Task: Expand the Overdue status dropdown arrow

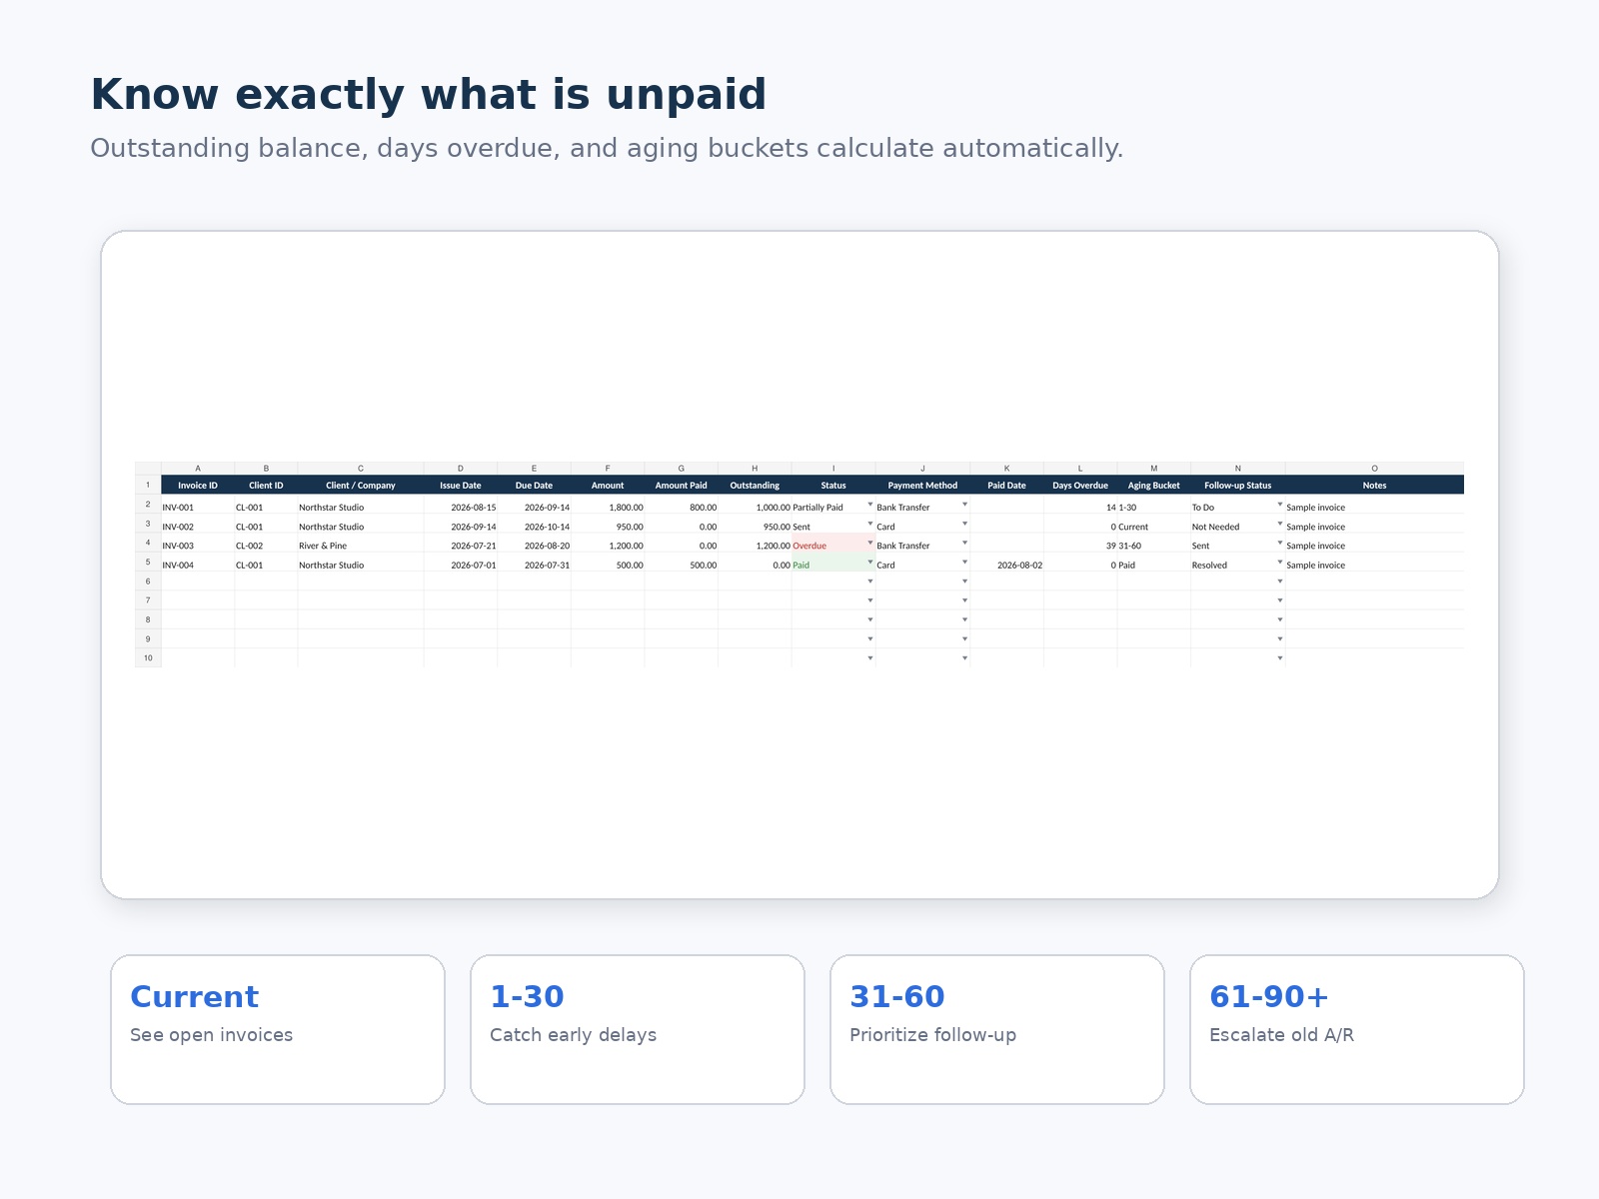Action: point(869,543)
